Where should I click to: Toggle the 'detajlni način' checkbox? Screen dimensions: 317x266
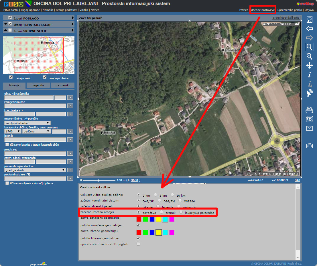point(11,77)
